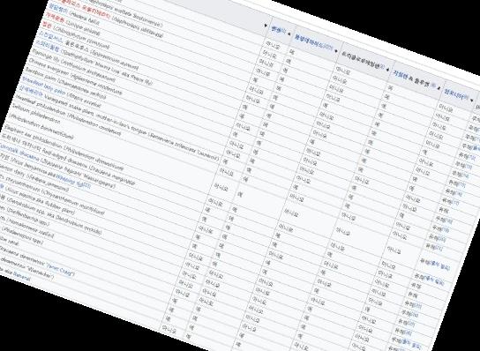This screenshot has width=480, height=351.
Task: Select the 트라이클로로에틸렌 column header text
Action: pos(360,59)
